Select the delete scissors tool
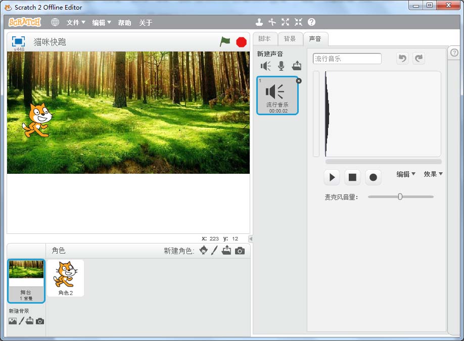Screen dimensions: 464x341 point(272,22)
